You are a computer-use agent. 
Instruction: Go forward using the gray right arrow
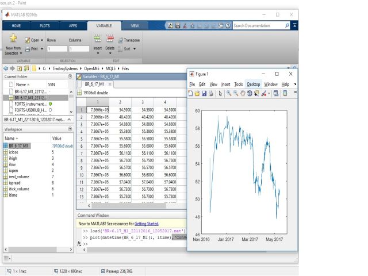13,68
